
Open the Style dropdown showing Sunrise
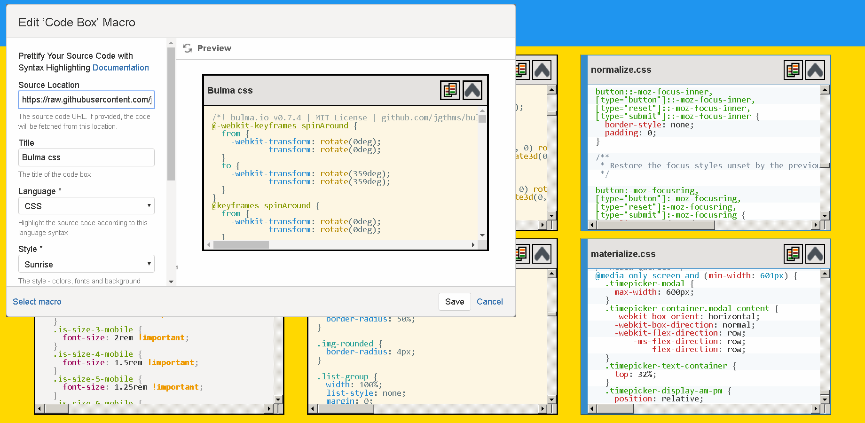86,264
